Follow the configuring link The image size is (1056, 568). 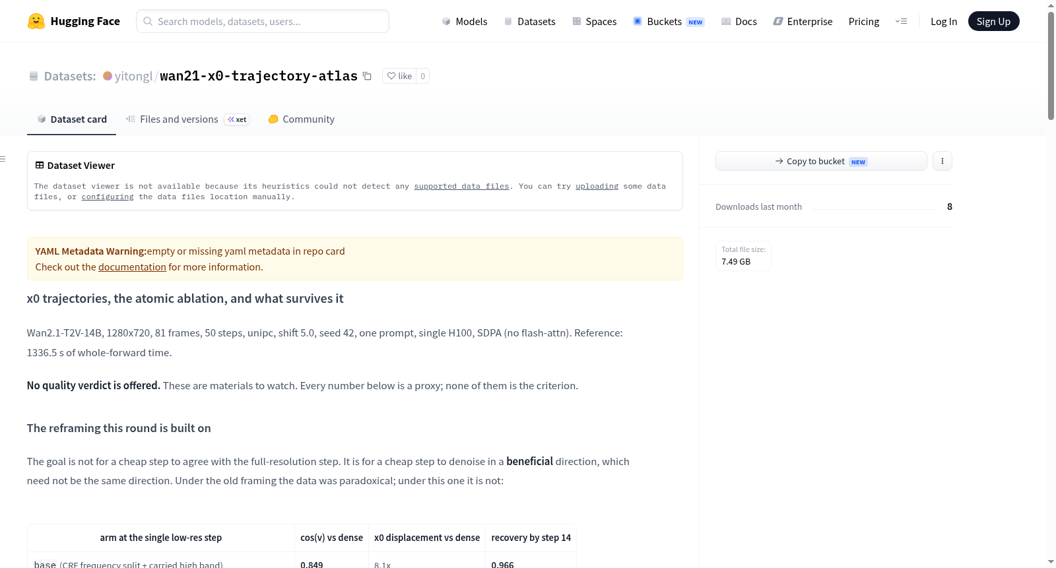(x=108, y=197)
